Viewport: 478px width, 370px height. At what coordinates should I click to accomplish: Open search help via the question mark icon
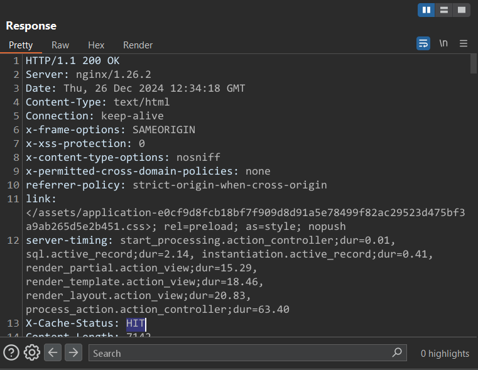pos(11,352)
